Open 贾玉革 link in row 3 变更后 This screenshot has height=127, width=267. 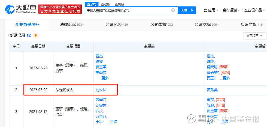[x=212, y=111]
